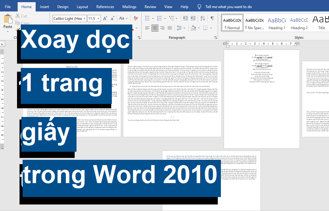
Task: Open the Line and Paragraph Spacing dropdown
Action: pyautogui.click(x=180, y=28)
